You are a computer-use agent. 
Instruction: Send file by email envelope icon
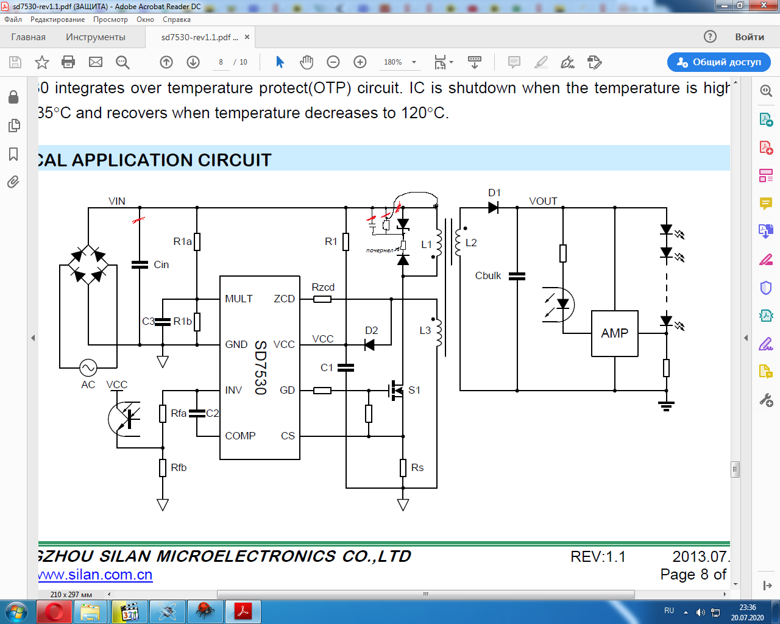[96, 62]
